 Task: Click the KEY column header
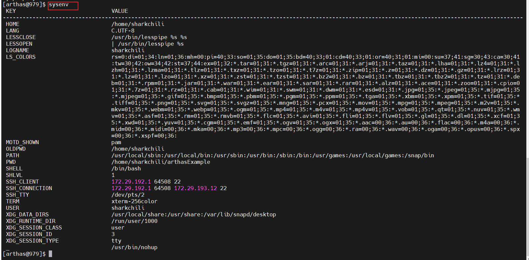[x=11, y=11]
